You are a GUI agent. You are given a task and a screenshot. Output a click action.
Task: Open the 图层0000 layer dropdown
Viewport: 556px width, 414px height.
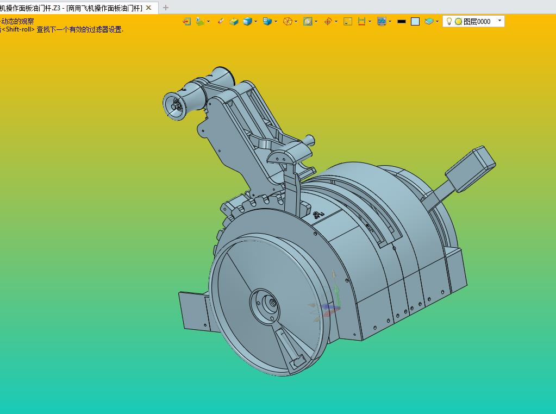[499, 21]
